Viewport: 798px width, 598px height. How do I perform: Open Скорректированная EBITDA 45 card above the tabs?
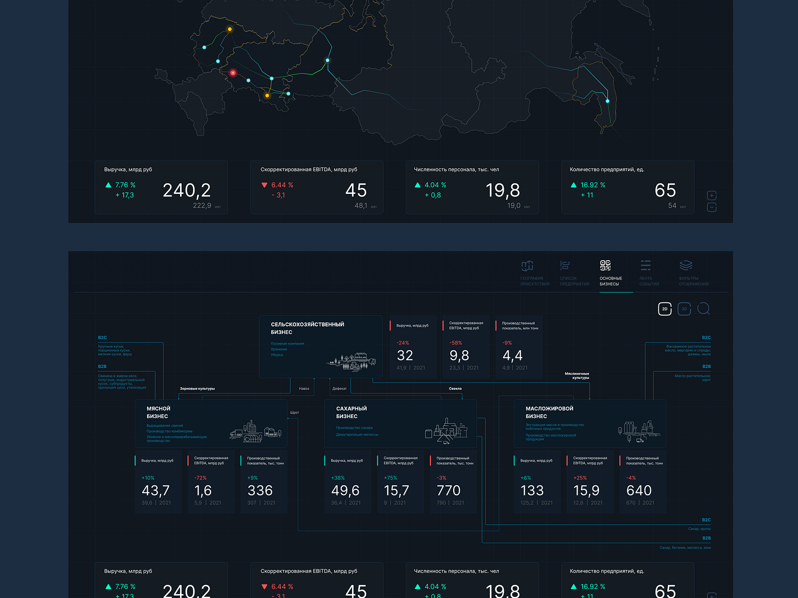point(317,187)
